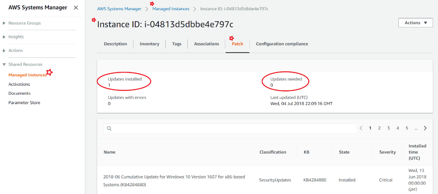Click the Last updated (UTC) timestamp
438x194 pixels.
301,103
